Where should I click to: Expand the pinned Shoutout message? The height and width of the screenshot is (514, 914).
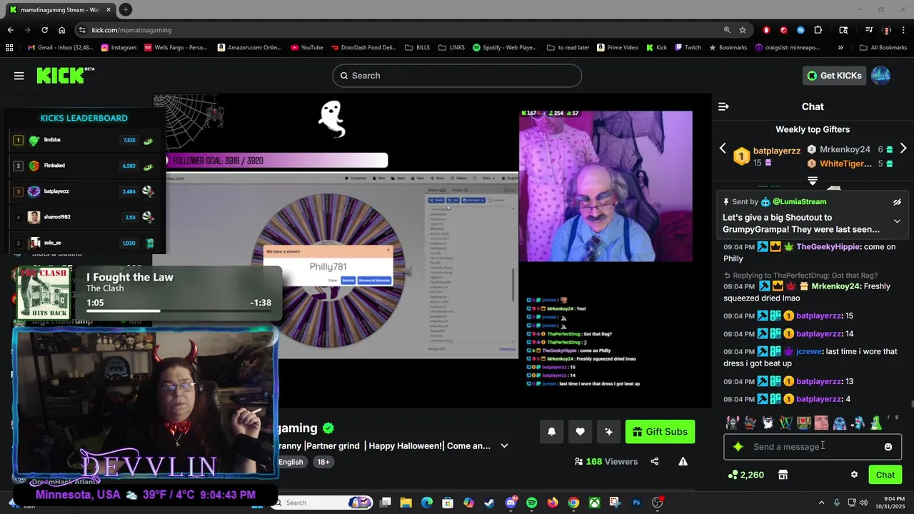tap(897, 221)
